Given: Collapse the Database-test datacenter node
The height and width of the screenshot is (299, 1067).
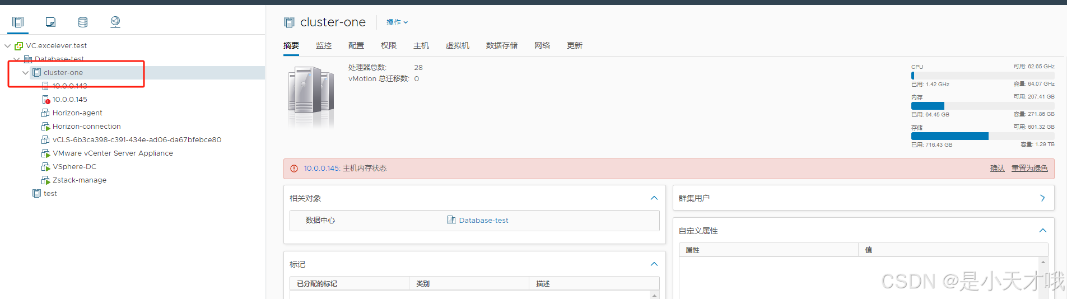Looking at the screenshot, I should [x=17, y=59].
